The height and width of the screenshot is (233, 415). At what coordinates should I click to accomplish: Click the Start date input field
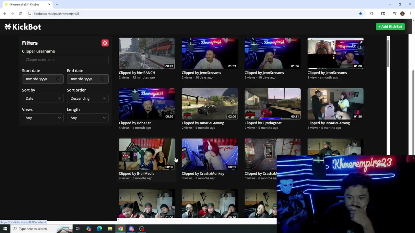point(42,79)
